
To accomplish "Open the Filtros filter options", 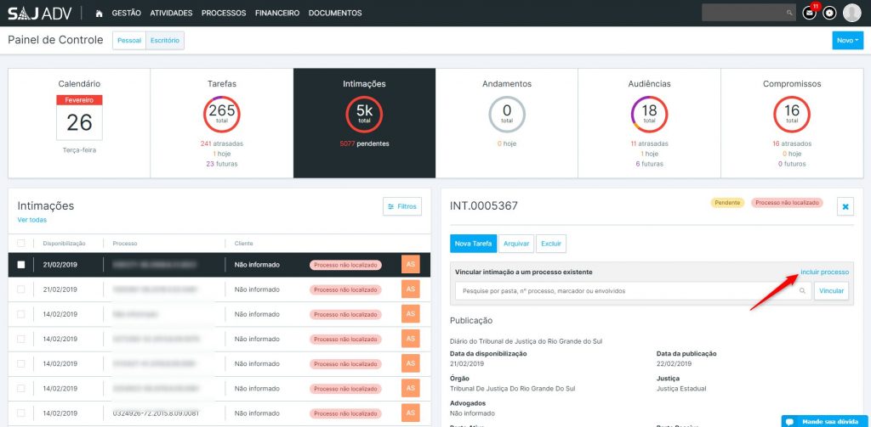I will 402,206.
